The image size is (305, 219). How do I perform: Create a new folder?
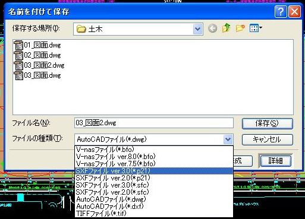click(x=240, y=28)
